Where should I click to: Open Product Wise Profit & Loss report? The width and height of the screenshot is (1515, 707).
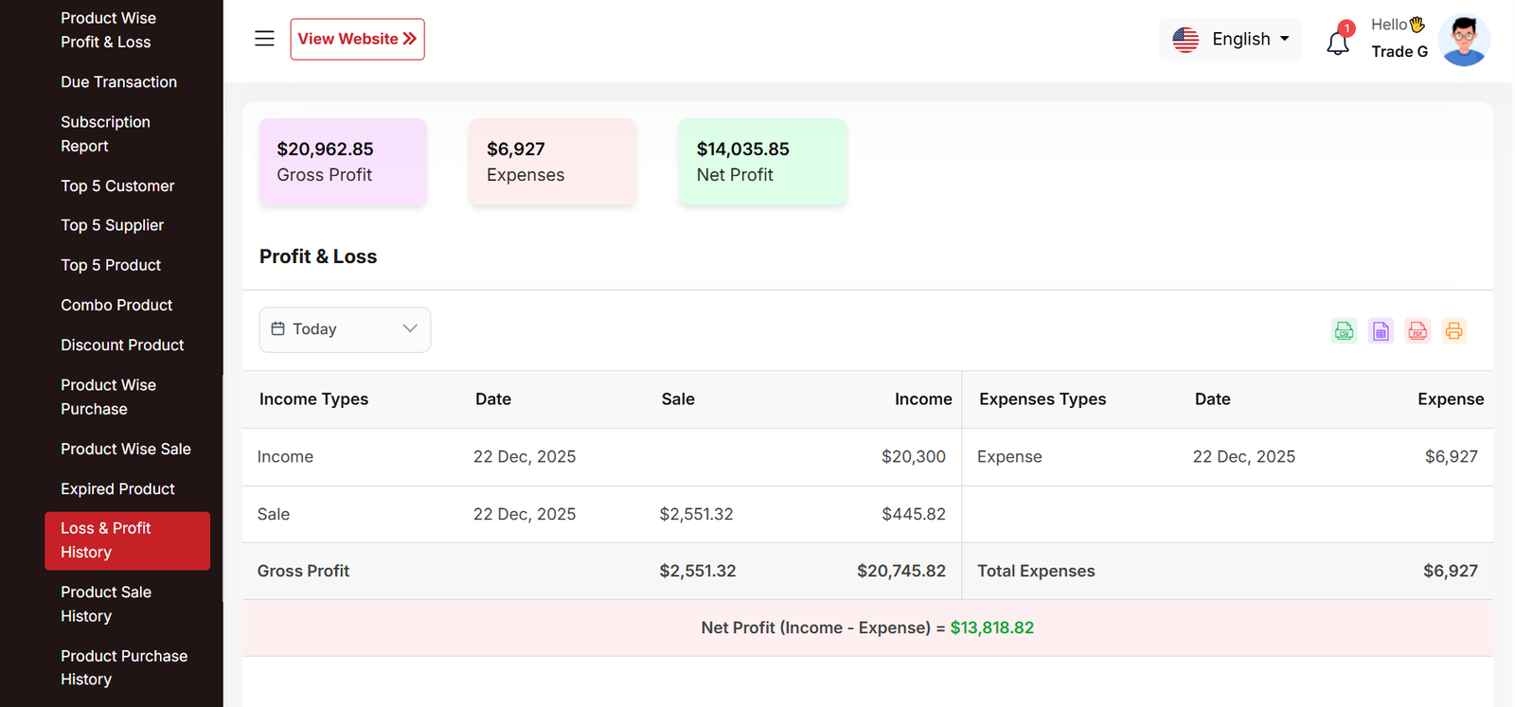(106, 30)
